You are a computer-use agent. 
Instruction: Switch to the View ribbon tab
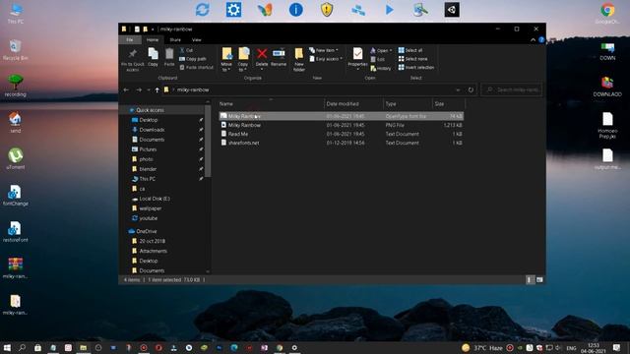pyautogui.click(x=197, y=39)
